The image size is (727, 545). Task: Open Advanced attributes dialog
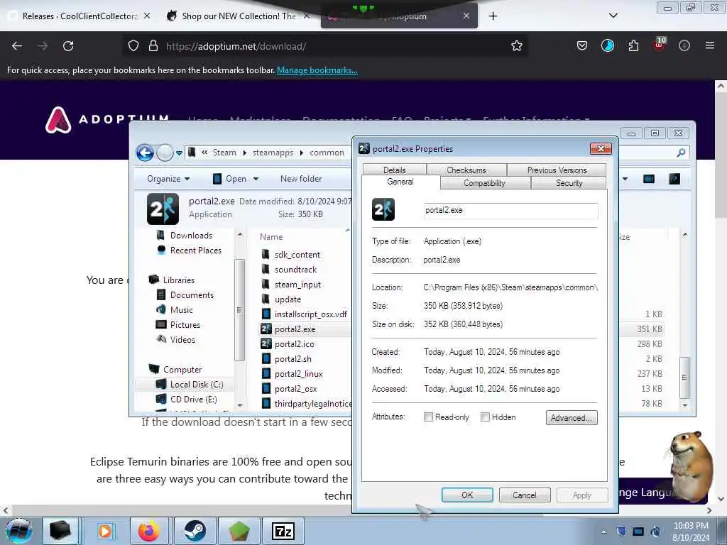[x=572, y=417]
